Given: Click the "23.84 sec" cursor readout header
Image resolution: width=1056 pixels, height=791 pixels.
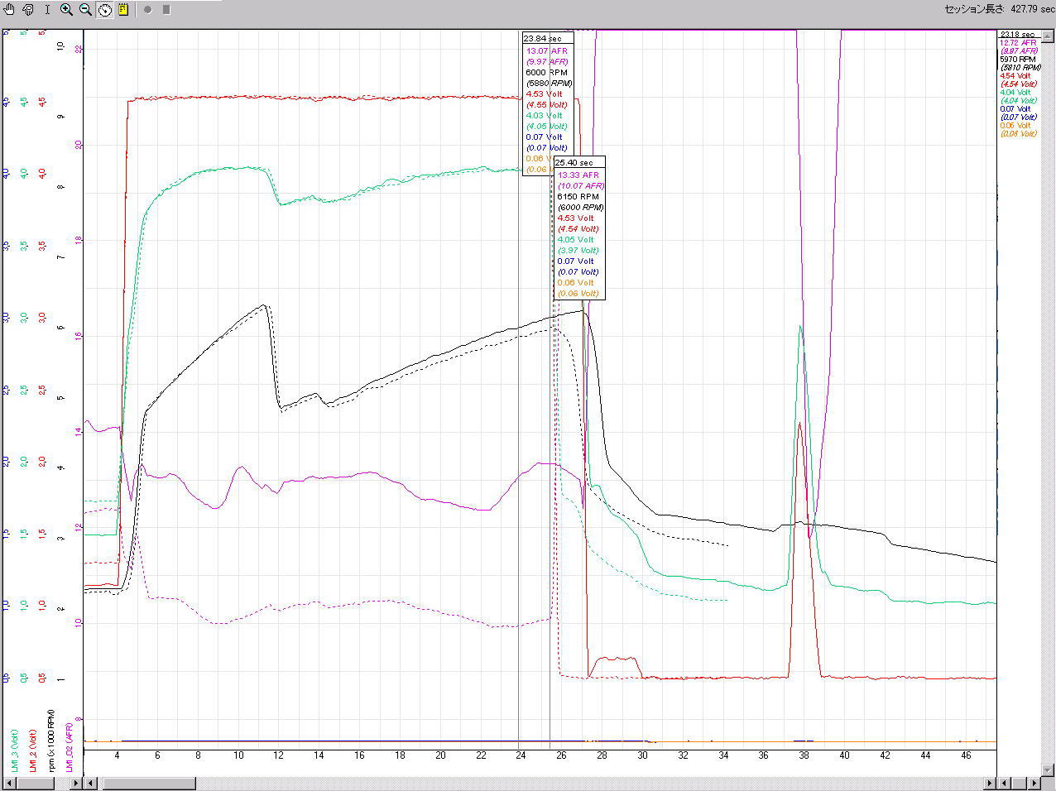Looking at the screenshot, I should pyautogui.click(x=542, y=39).
